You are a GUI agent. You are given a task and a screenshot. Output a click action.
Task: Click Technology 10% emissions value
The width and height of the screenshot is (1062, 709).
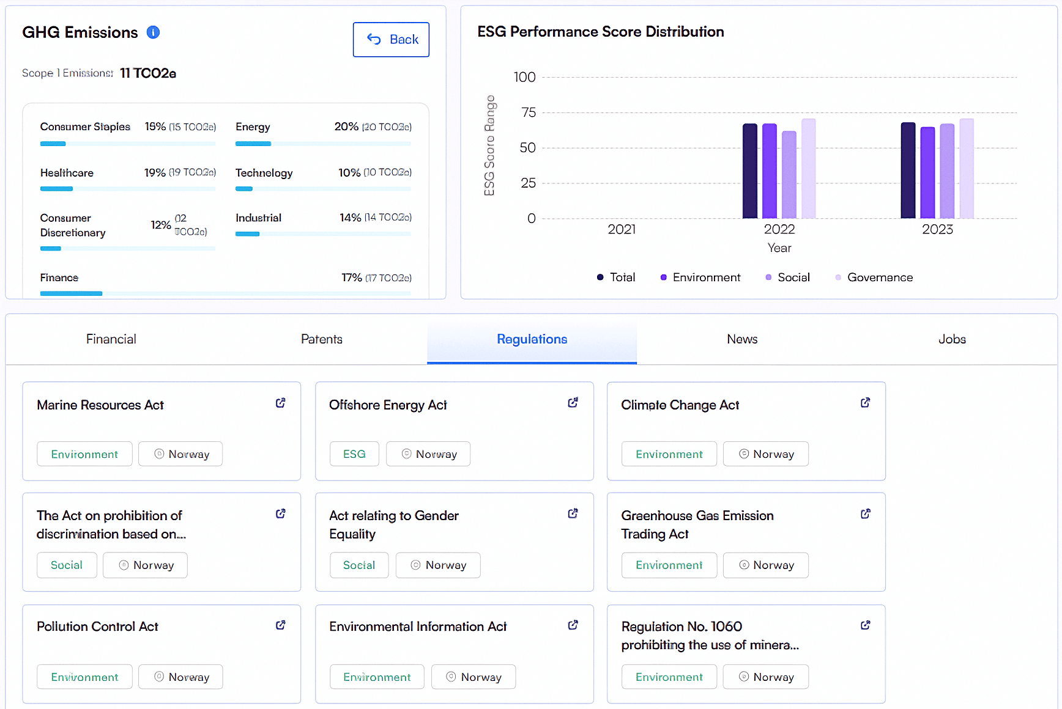click(375, 173)
